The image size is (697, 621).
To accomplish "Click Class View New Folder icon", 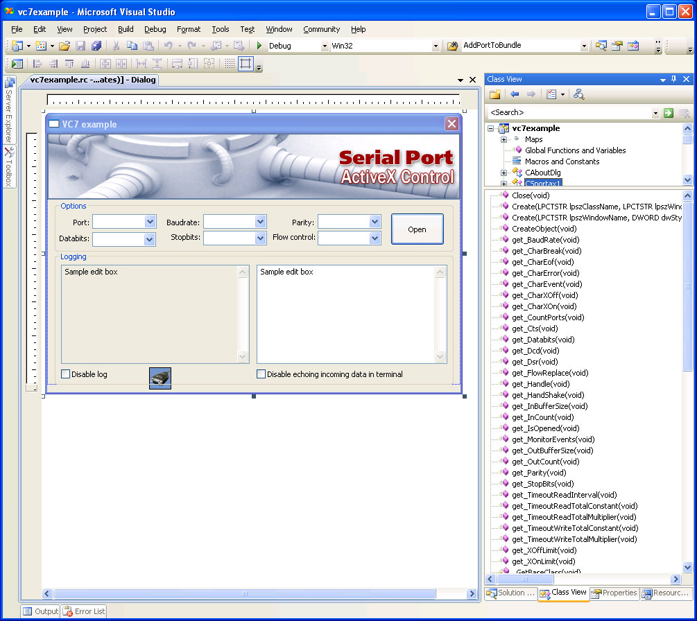I will coord(495,94).
